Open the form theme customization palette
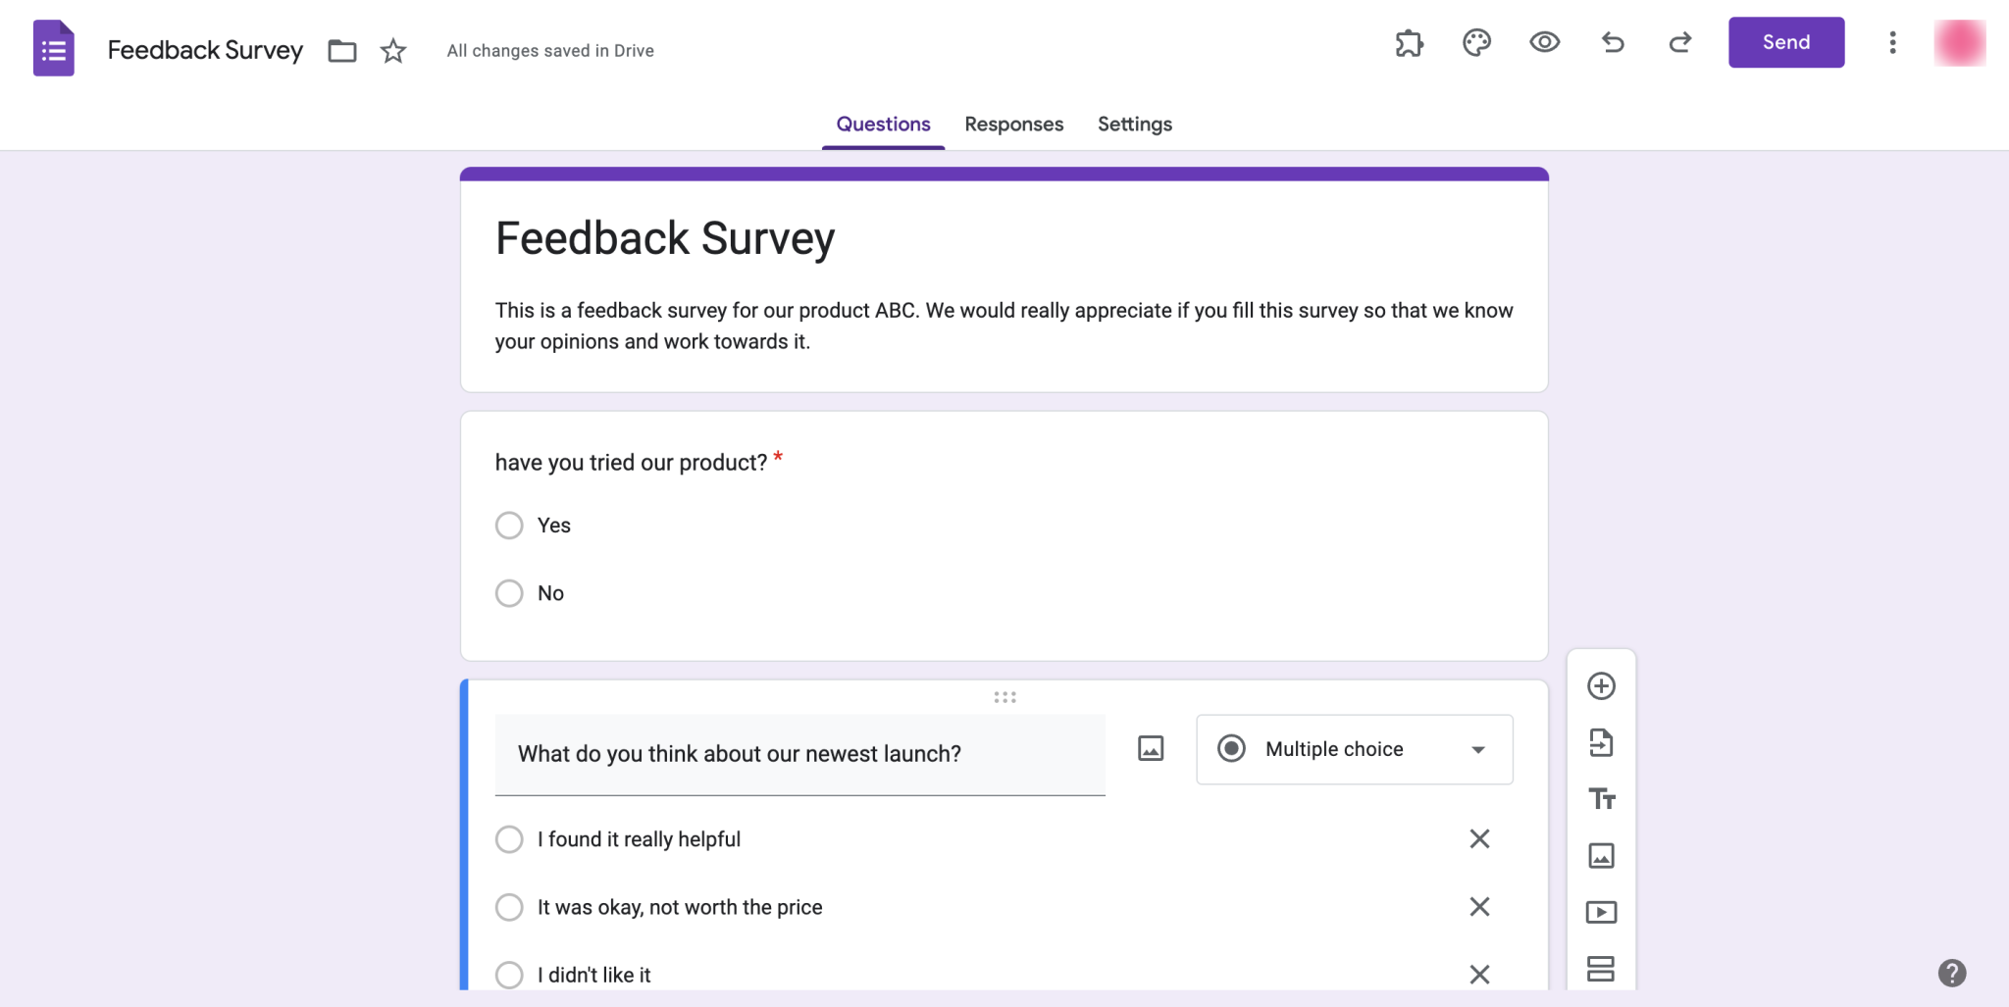This screenshot has height=1007, width=2009. [1476, 42]
